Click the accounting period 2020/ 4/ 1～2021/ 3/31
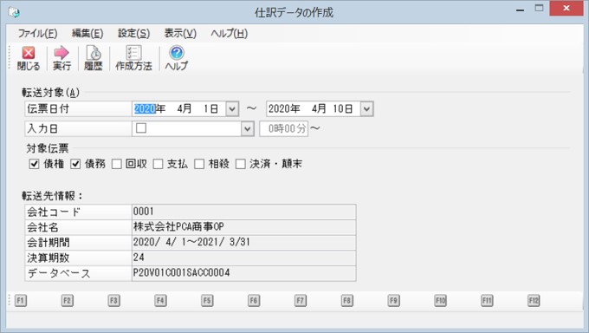The width and height of the screenshot is (589, 333). click(191, 242)
